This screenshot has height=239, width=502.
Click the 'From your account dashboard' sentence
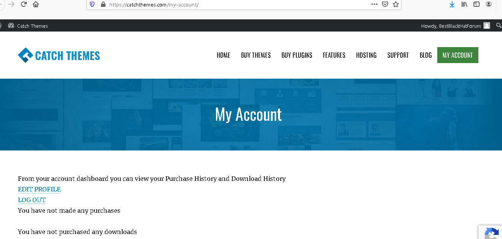[152, 179]
